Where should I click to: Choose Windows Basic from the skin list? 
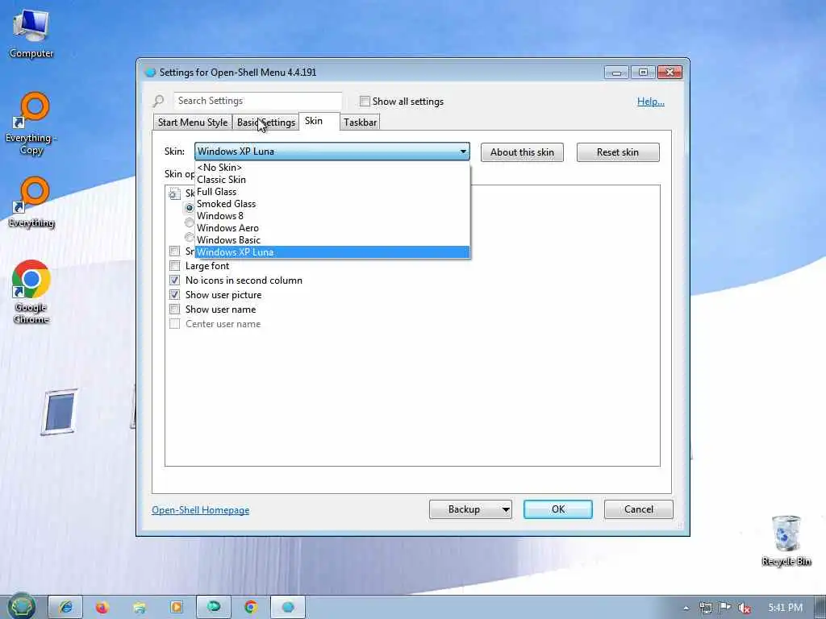pyautogui.click(x=332, y=240)
